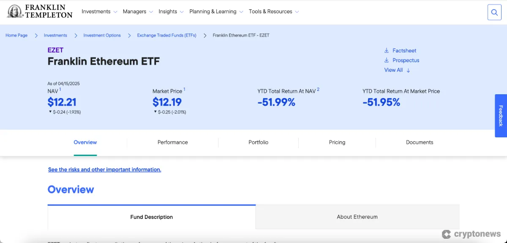Switch to the Performance tab
Screen dimensions: 507x243
tap(173, 142)
